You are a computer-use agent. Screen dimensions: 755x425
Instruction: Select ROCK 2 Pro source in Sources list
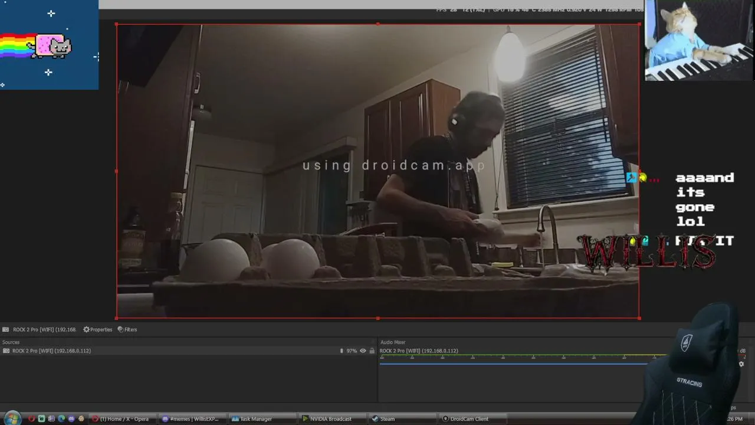point(189,351)
